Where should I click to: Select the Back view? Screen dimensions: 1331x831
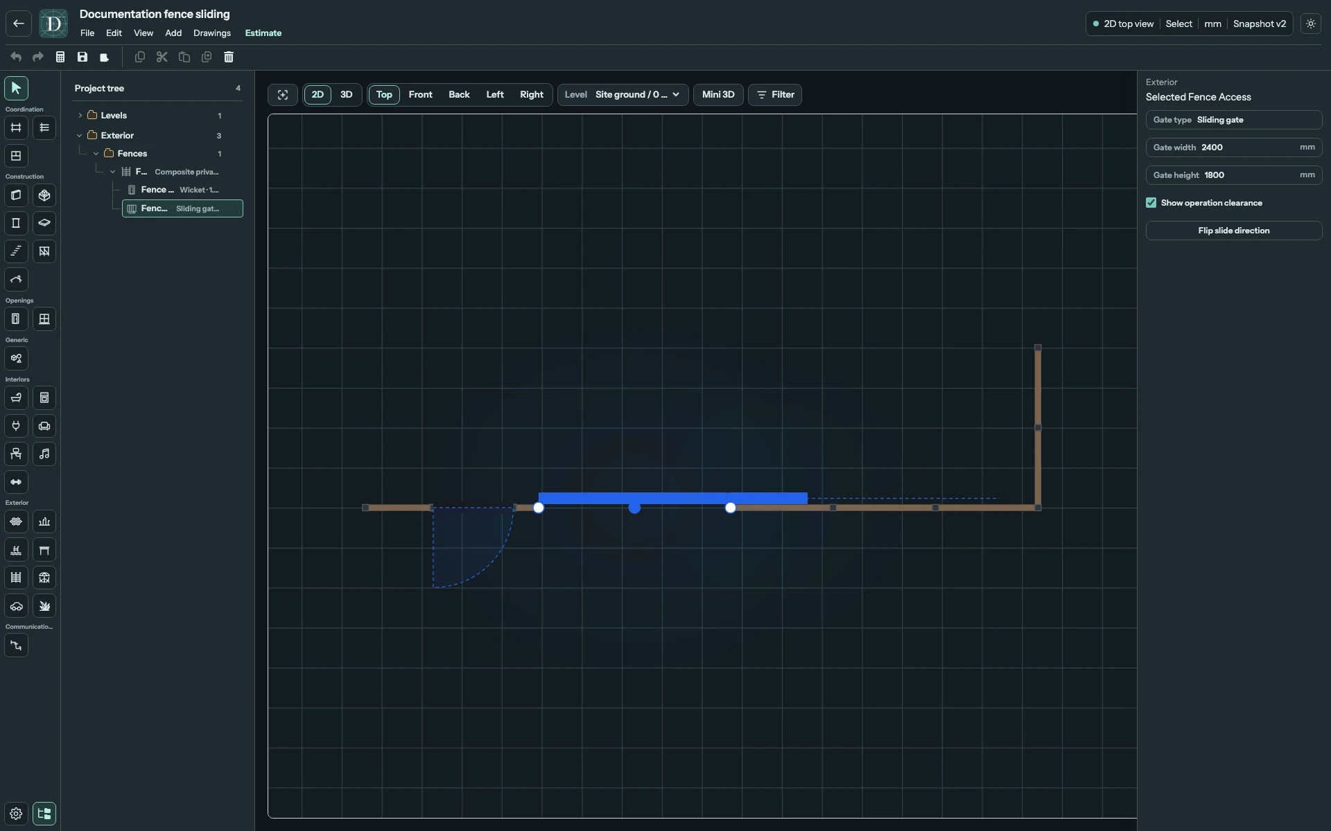(459, 95)
